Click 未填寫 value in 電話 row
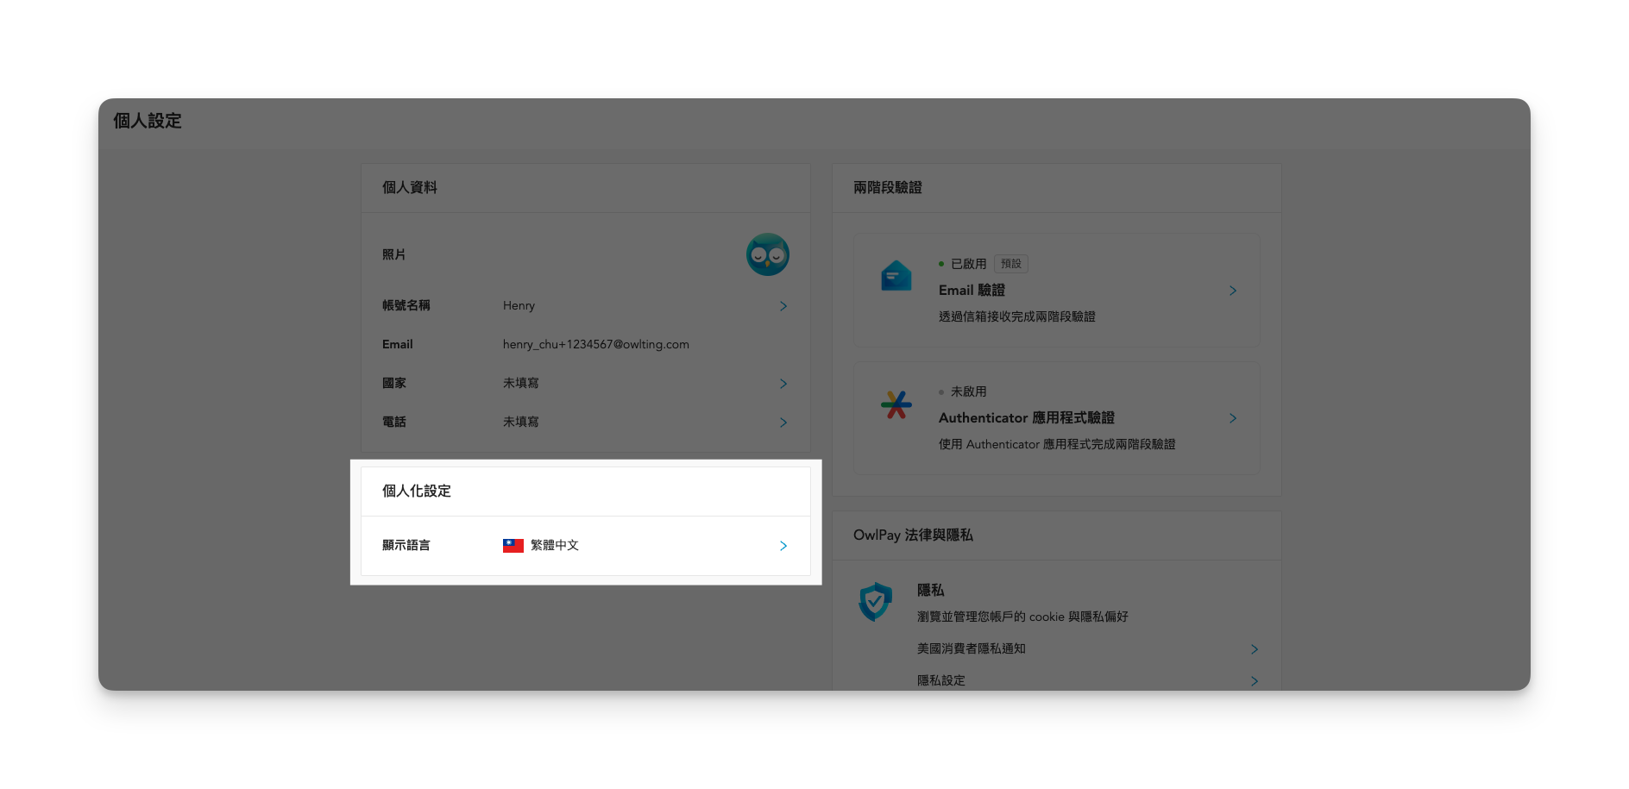The width and height of the screenshot is (1629, 789). coord(521,422)
